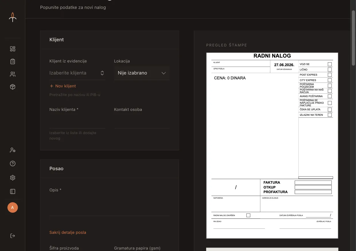Check the CITY EXPRES box in preview
Image resolution: width=356 pixels, height=251 pixels.
point(330,80)
